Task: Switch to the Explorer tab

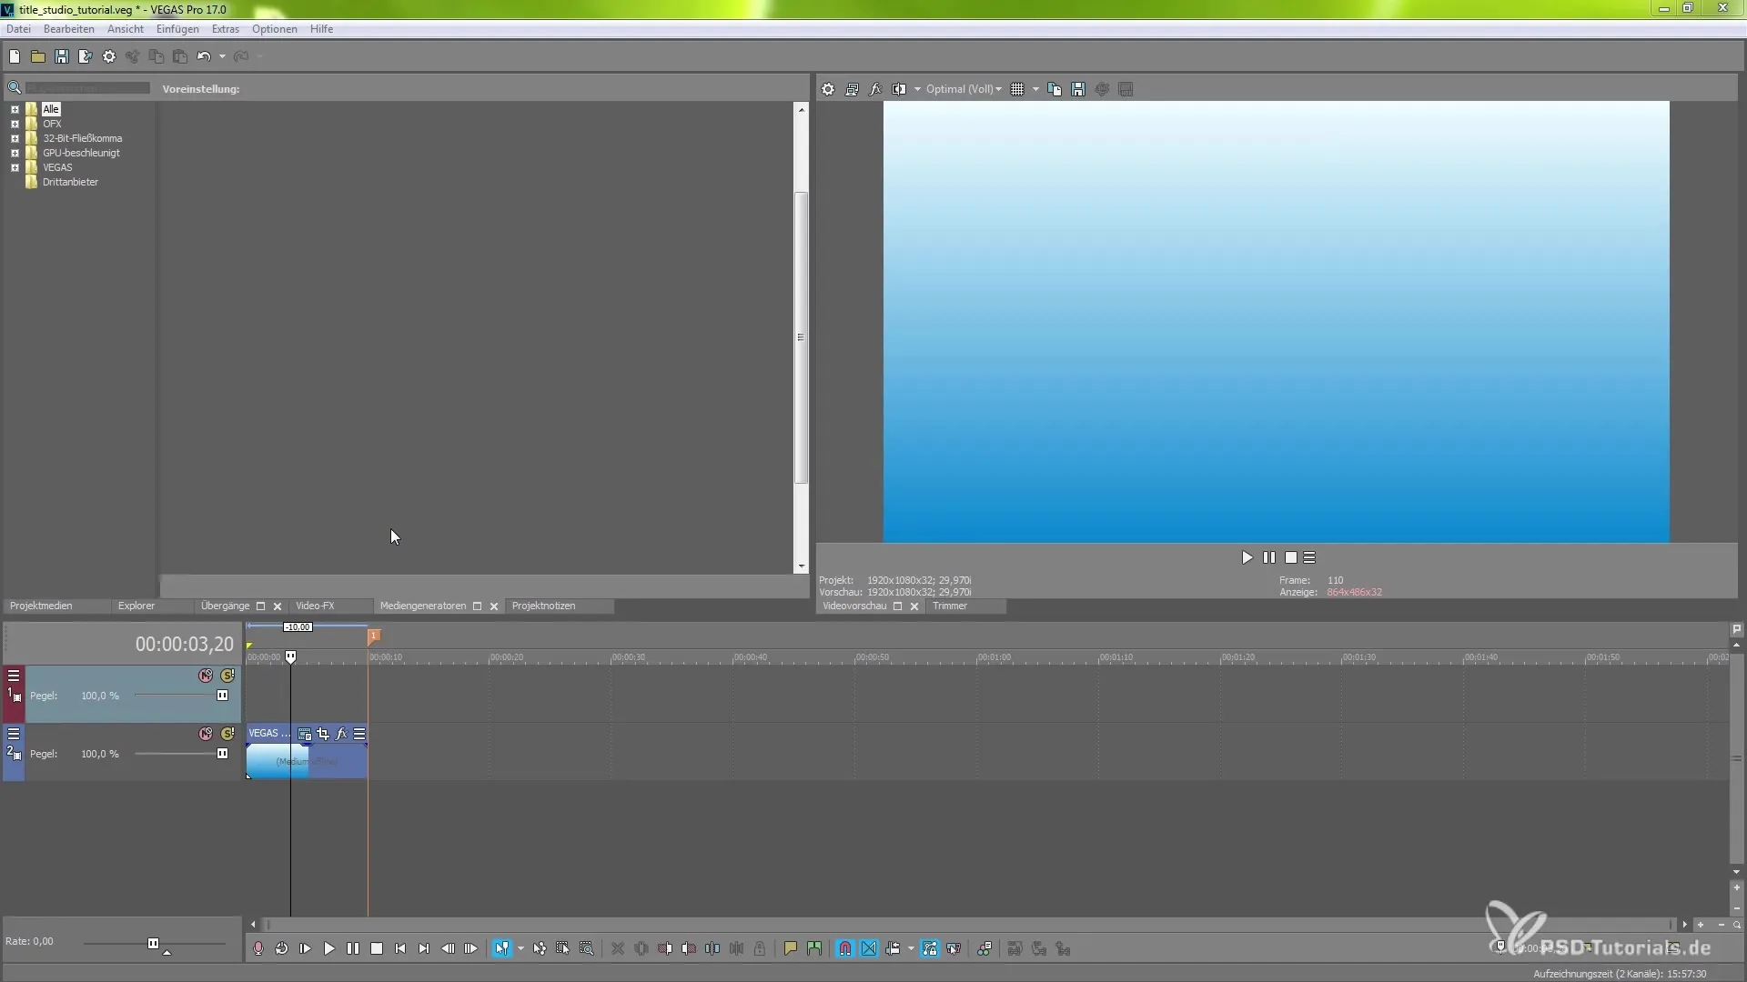Action: point(136,606)
